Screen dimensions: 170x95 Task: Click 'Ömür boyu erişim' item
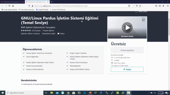coord(119,63)
